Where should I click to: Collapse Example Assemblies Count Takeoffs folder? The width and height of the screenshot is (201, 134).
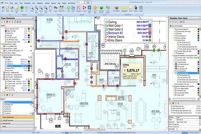[x=173, y=86]
